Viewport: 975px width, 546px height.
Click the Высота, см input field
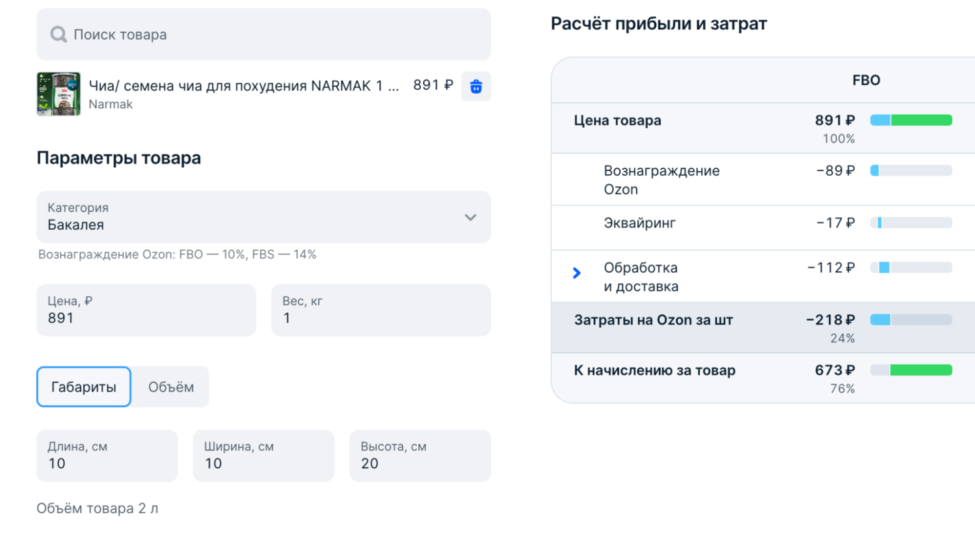click(420, 456)
